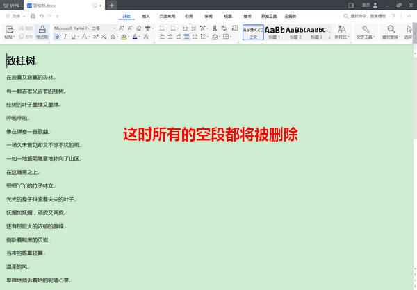
Task: Open the 文件 (File) menu dropdown
Action: [17, 15]
